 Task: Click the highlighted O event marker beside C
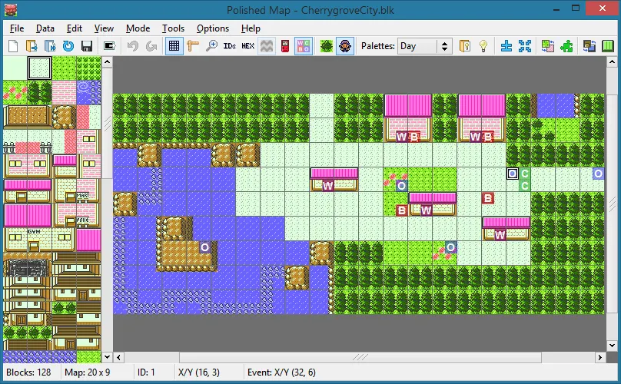tap(513, 174)
